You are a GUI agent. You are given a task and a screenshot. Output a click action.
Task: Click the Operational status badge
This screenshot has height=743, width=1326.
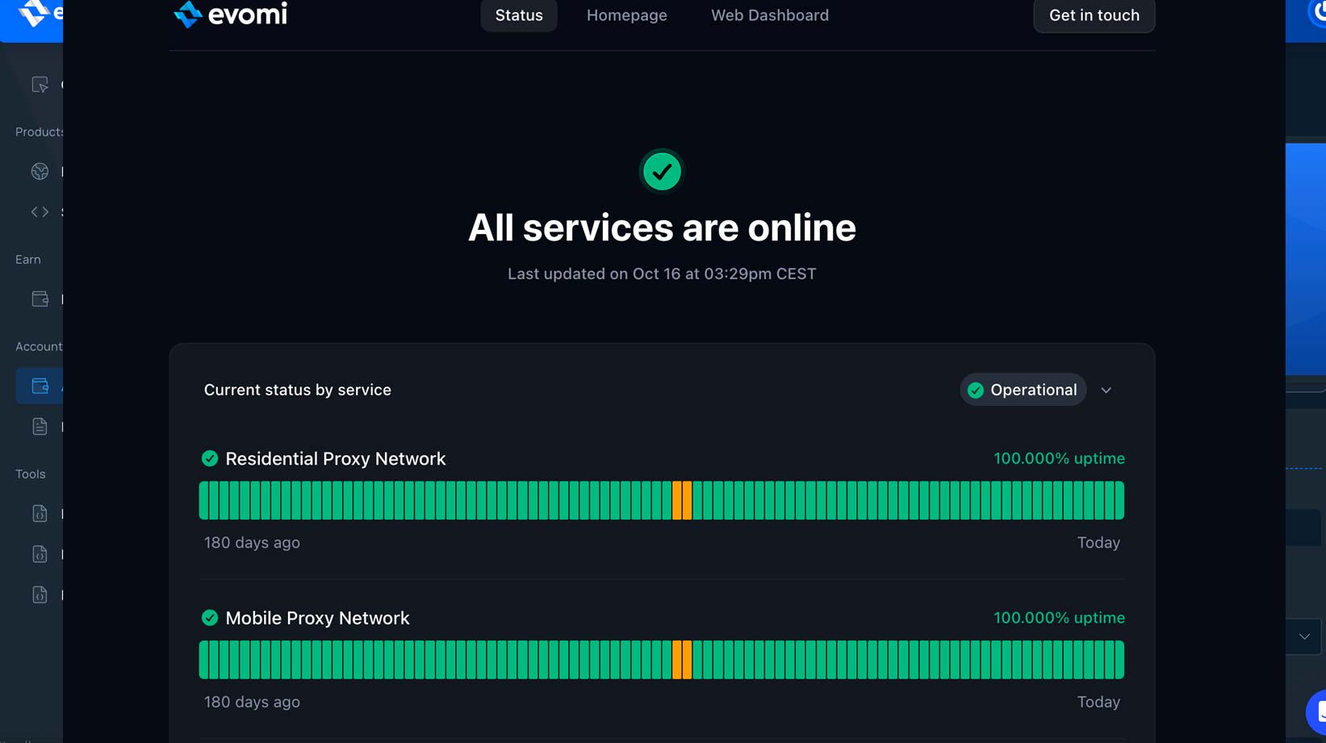click(x=1023, y=390)
